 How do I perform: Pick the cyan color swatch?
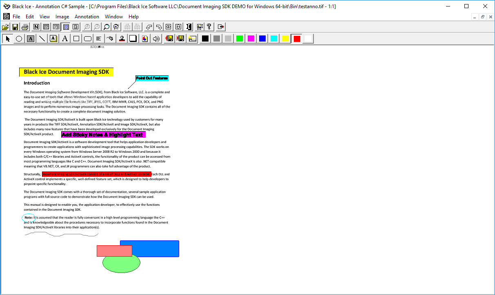click(274, 39)
